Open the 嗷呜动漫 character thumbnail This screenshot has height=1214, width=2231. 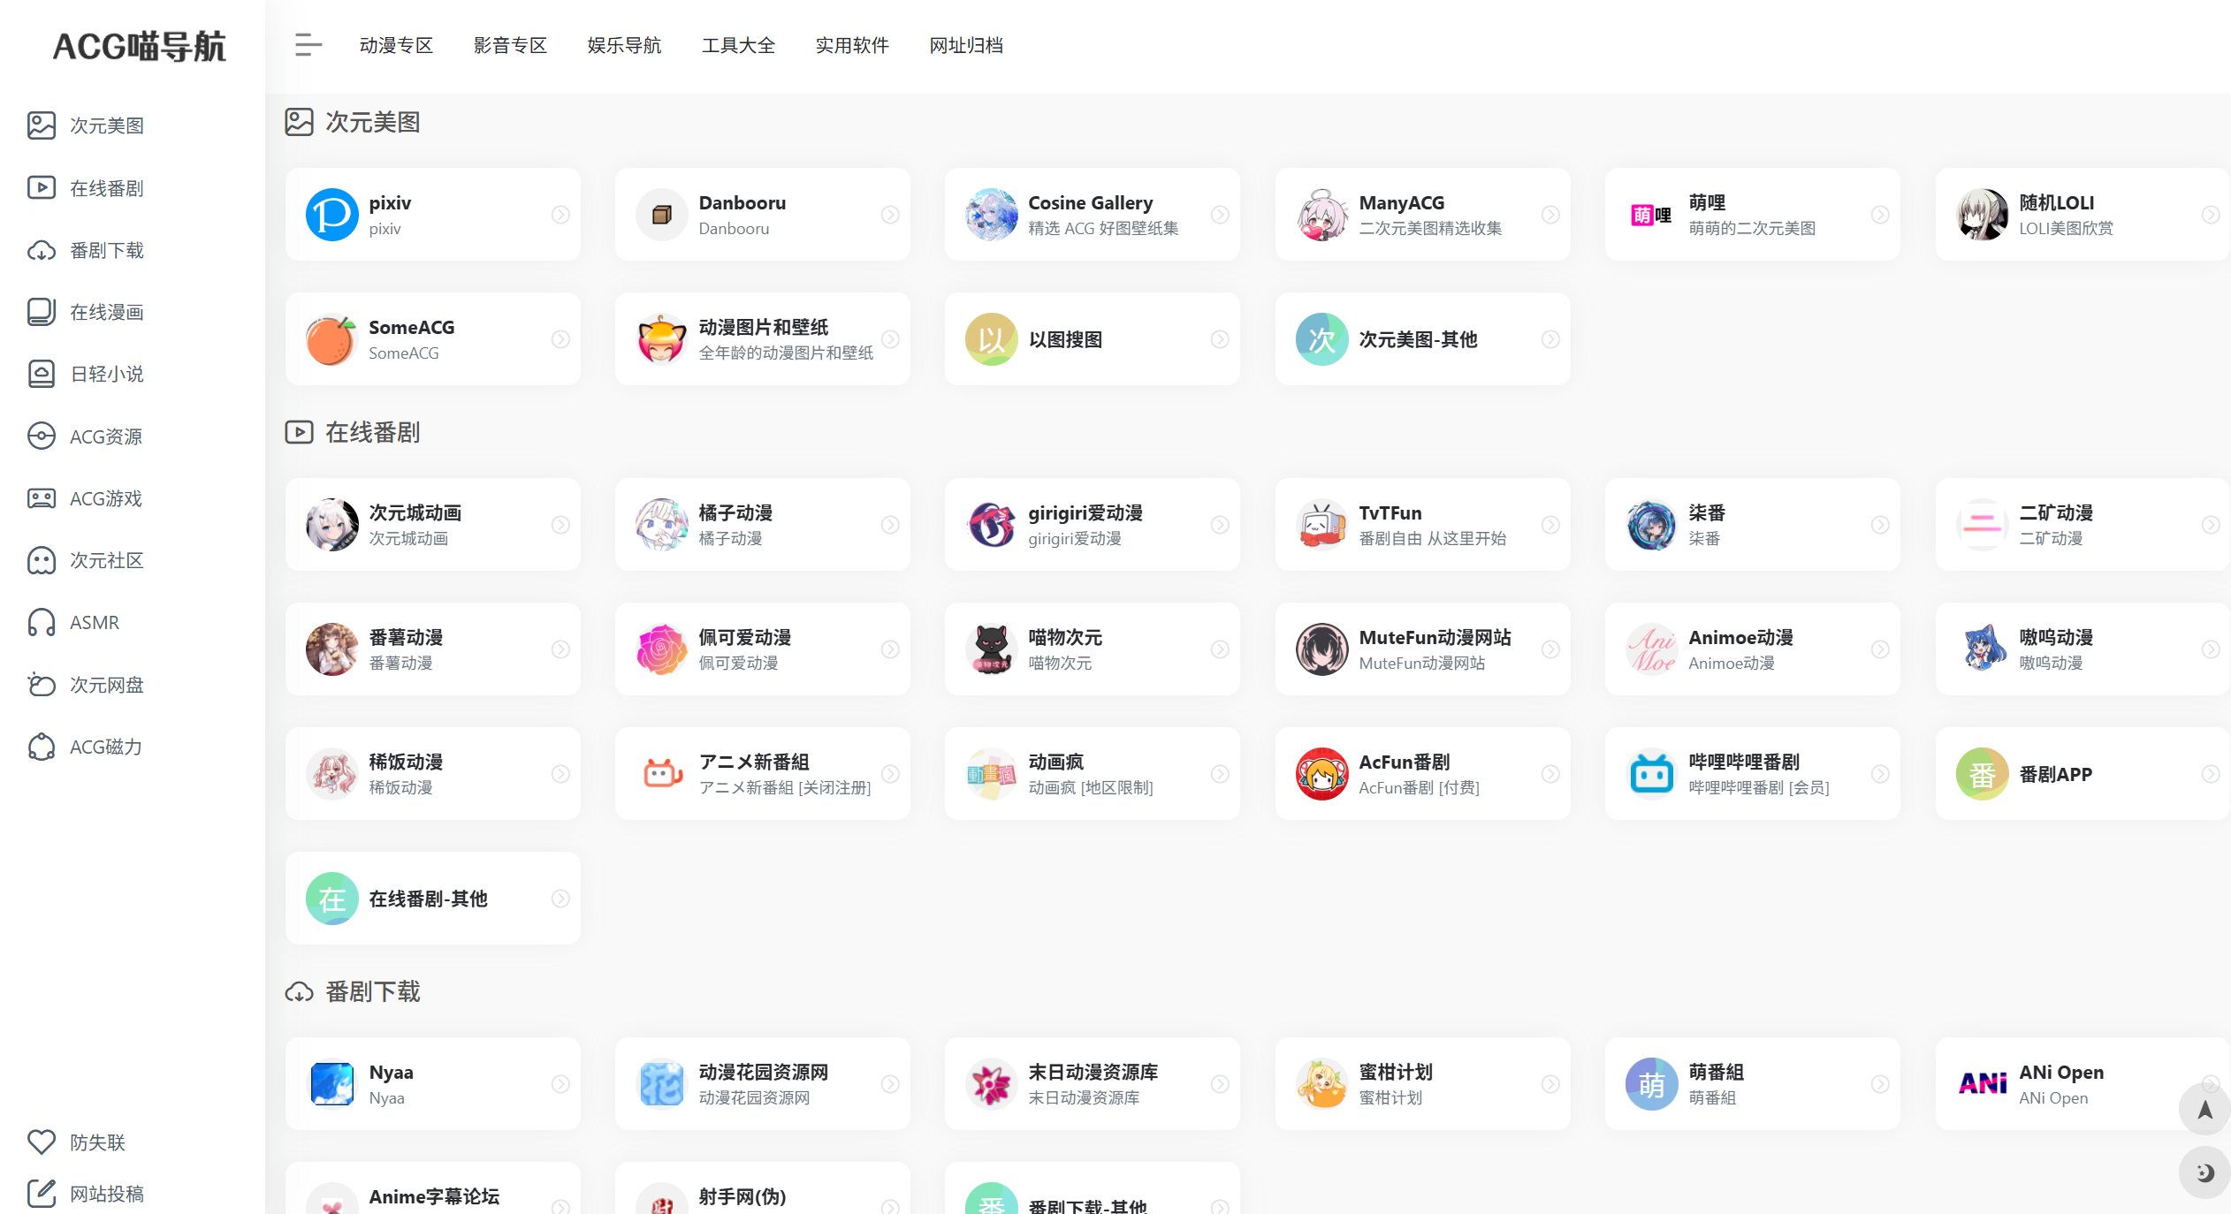click(1982, 649)
